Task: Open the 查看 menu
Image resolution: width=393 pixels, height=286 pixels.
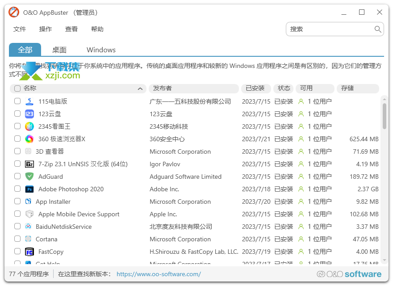Action: tap(71, 29)
